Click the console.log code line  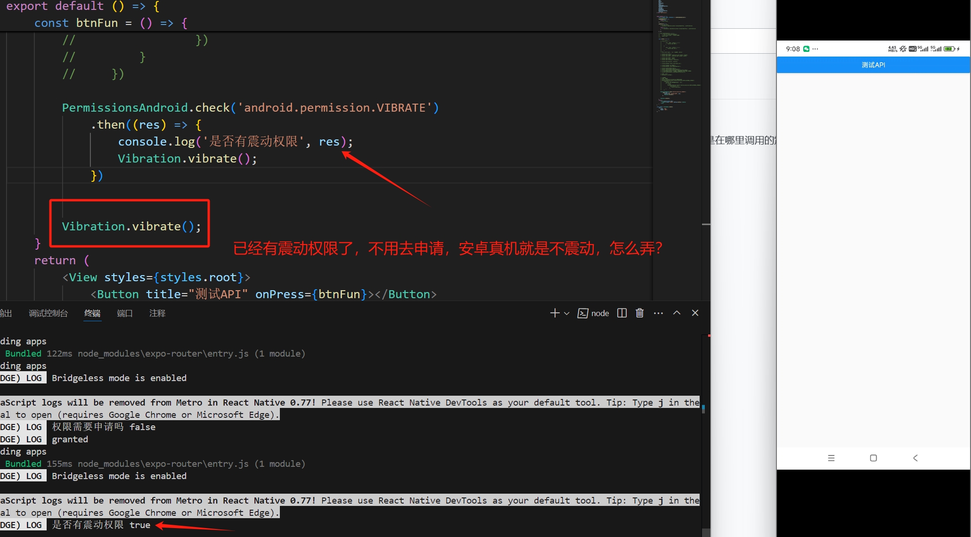point(235,142)
